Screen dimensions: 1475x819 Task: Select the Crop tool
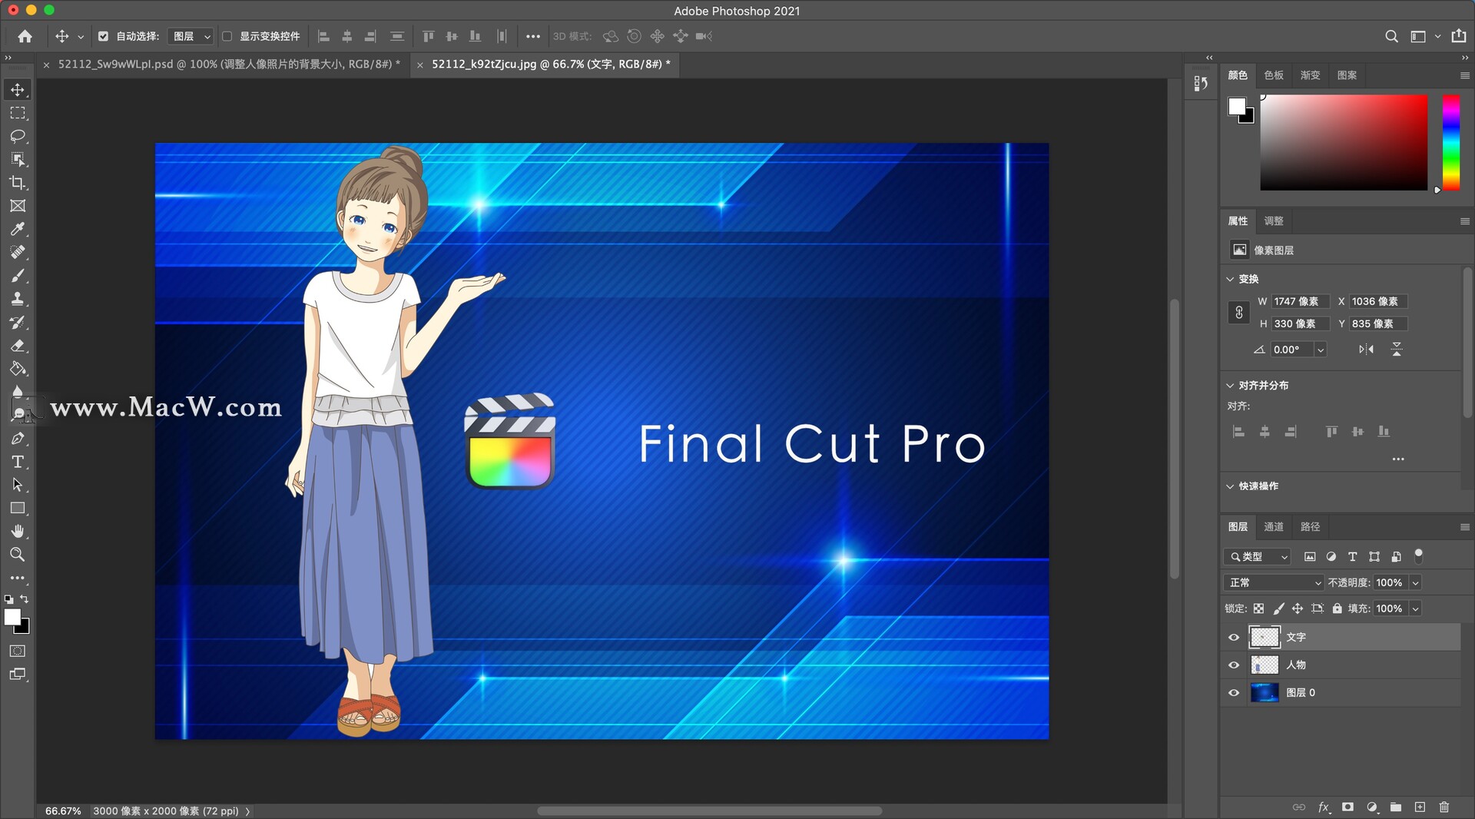click(18, 183)
